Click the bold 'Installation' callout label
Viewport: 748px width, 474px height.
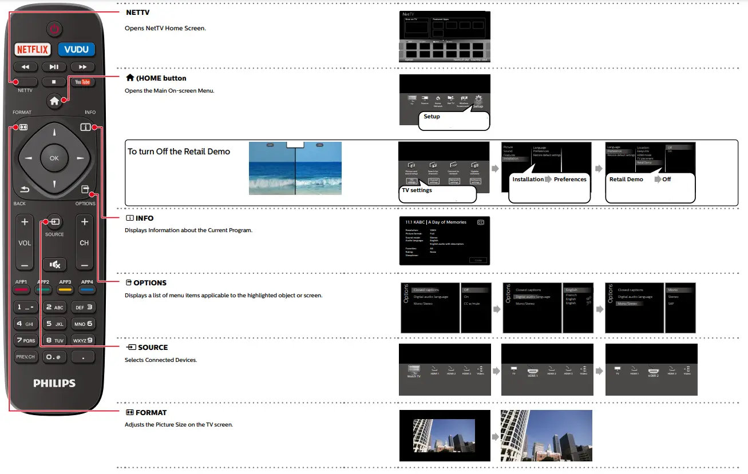click(x=528, y=180)
